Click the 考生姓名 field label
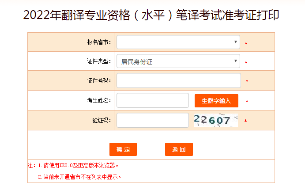Viewport: 305px width, 194px height. pyautogui.click(x=99, y=100)
